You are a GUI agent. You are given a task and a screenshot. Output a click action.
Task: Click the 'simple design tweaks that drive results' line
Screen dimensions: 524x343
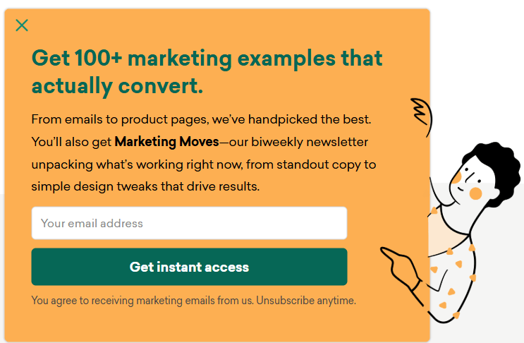(x=145, y=187)
